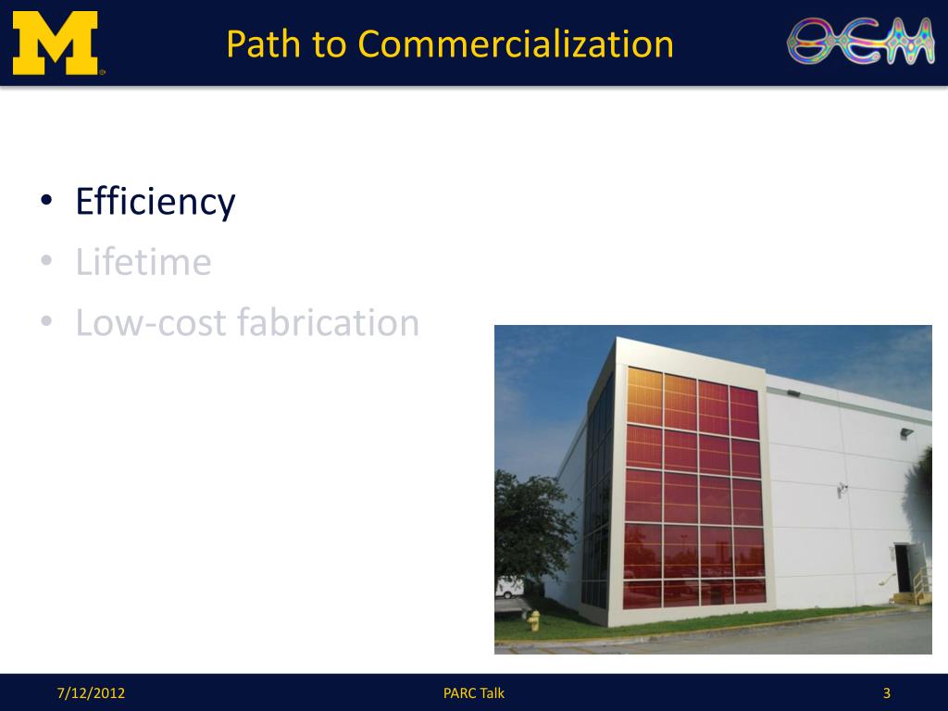Select the bullet marker next to Lifetime
Image resolution: width=948 pixels, height=711 pixels.
click(x=44, y=260)
